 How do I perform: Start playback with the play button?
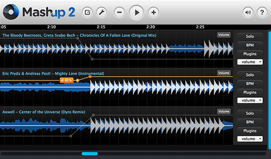136,12
